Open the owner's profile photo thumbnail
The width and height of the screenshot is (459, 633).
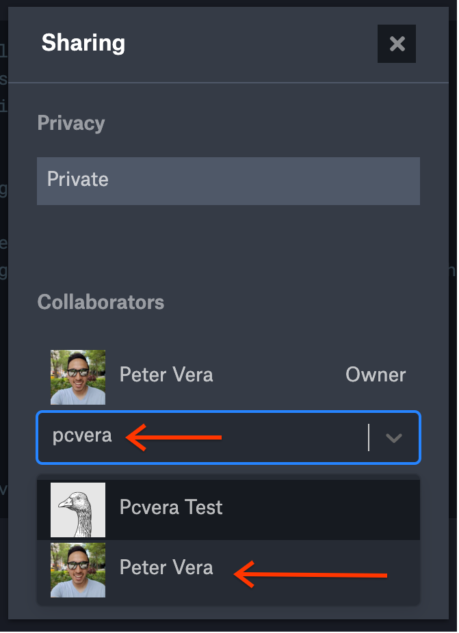pyautogui.click(x=78, y=377)
